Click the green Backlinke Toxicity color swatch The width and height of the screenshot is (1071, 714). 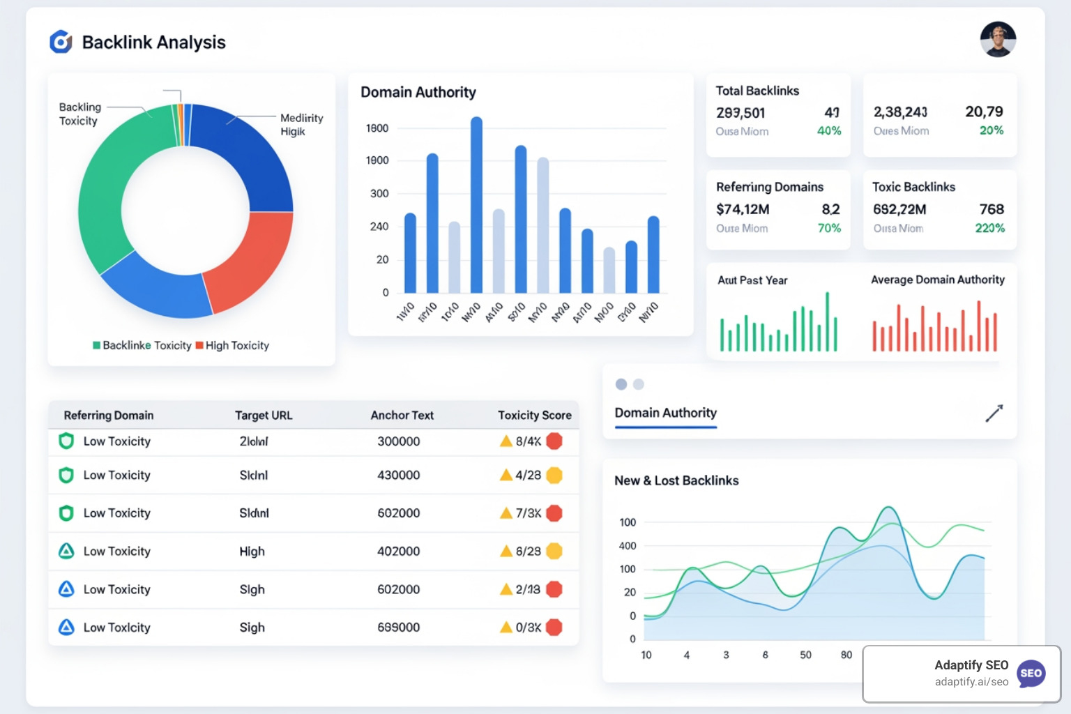pyautogui.click(x=97, y=345)
